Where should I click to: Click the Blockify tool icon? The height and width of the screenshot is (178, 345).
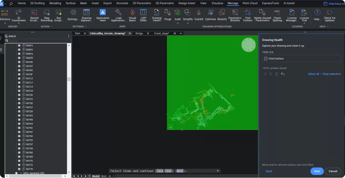(x=222, y=12)
